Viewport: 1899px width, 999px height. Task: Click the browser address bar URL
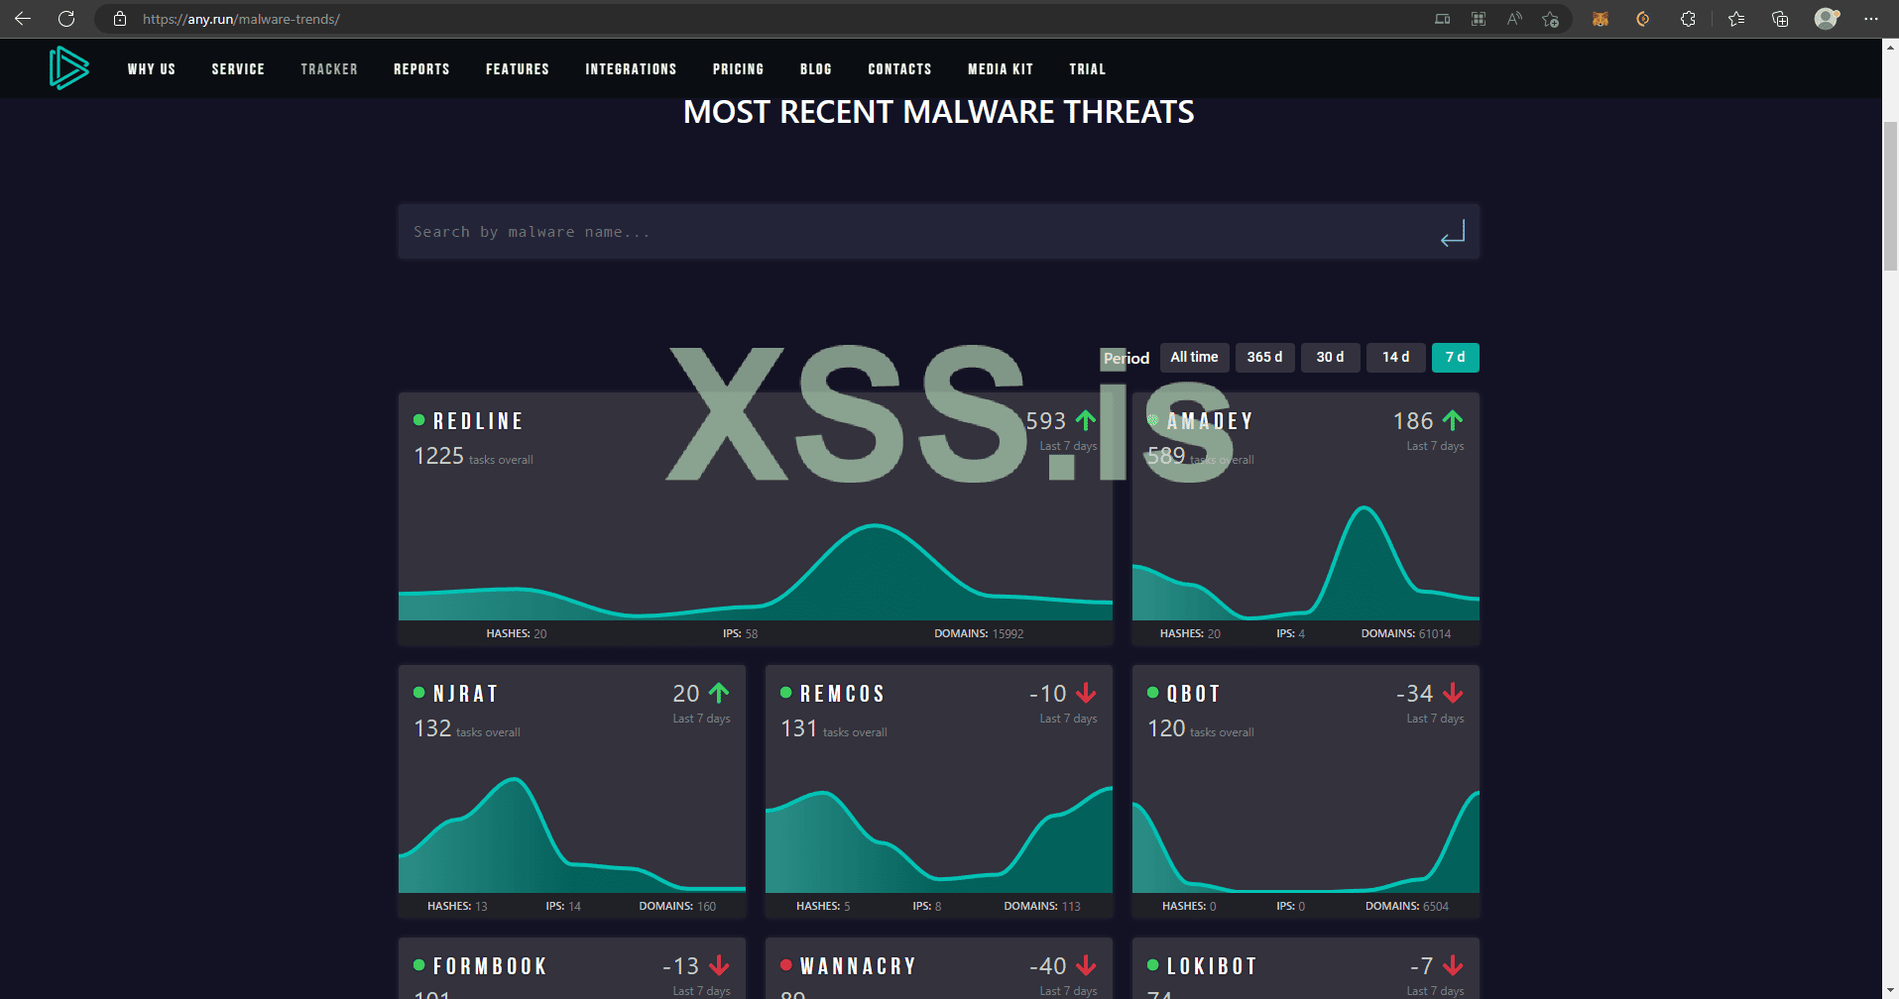tap(241, 19)
